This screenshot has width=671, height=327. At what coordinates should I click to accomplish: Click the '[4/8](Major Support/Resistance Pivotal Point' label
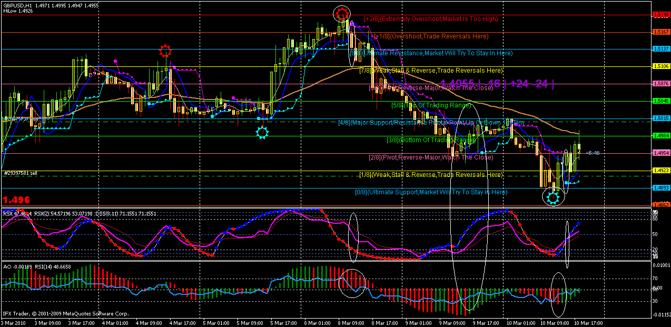[x=431, y=123]
